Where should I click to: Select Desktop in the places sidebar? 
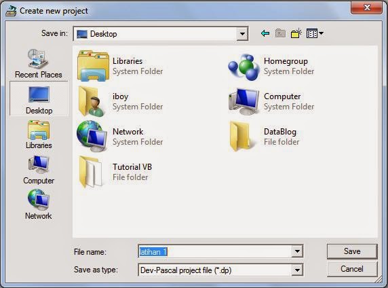39,99
